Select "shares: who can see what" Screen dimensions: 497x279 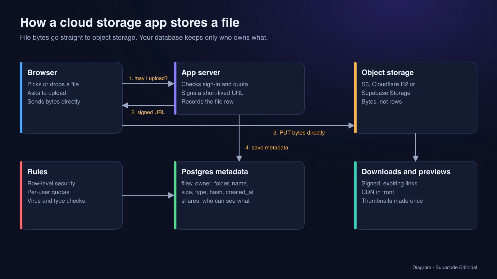[216, 201]
